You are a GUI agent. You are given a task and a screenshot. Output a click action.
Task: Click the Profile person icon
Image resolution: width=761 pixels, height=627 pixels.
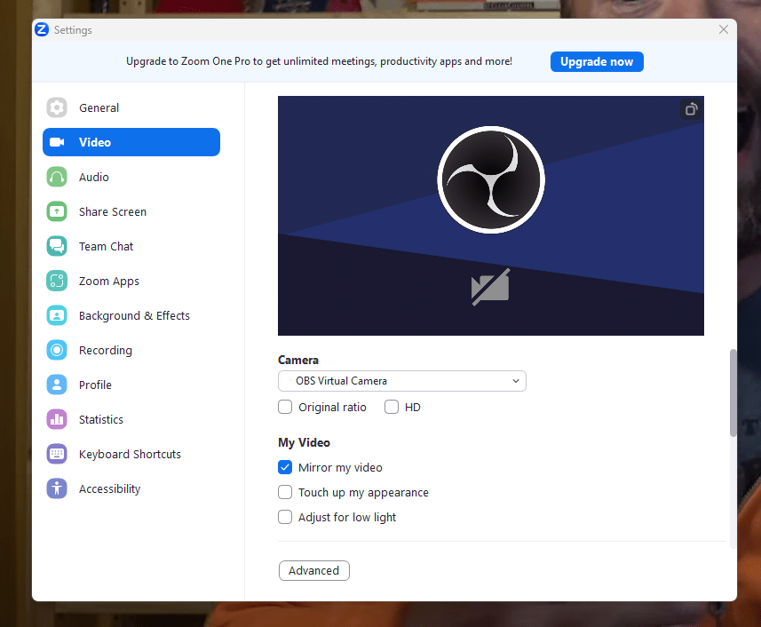57,385
